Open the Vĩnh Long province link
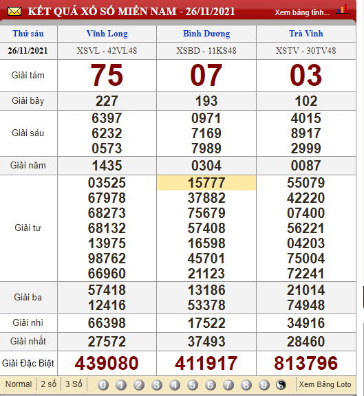364x396 pixels. (107, 34)
